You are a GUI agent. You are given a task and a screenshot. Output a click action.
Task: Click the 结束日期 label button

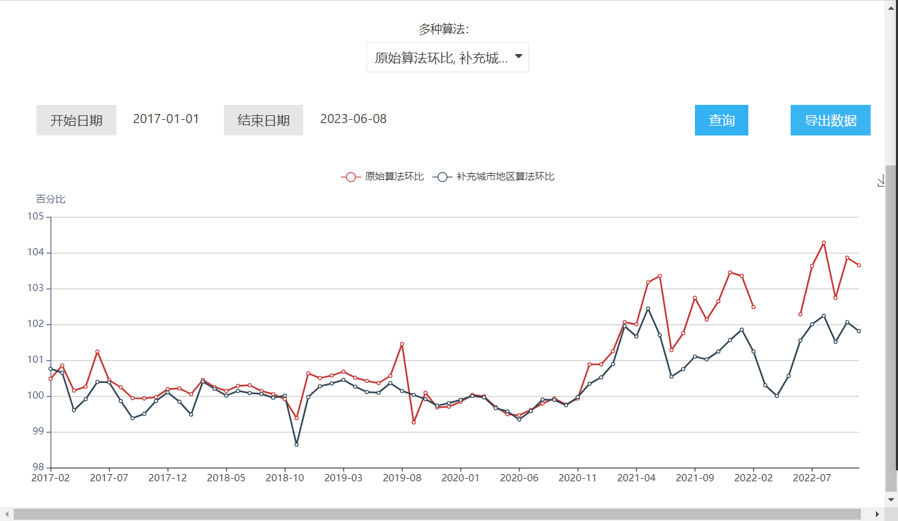tap(264, 120)
